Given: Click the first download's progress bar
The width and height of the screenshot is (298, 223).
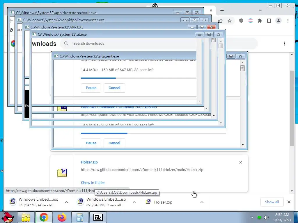Looking at the screenshot, I should [x=139, y=78].
